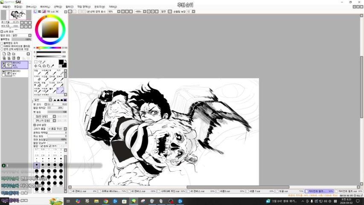The width and height of the screenshot is (364, 205).
Task: Open the drawing quality dropdown
Action: [x=65, y=129]
